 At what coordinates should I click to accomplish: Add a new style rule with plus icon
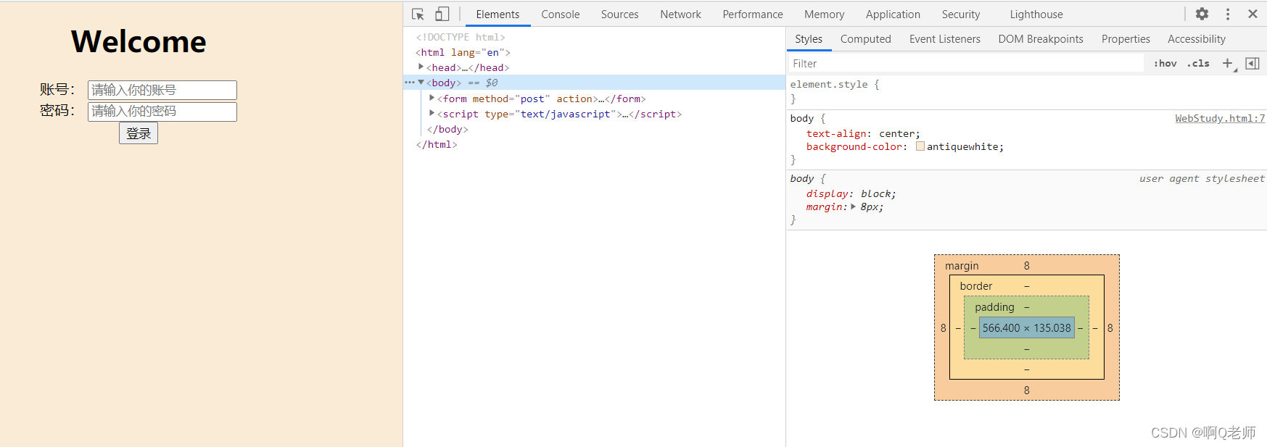[1227, 64]
